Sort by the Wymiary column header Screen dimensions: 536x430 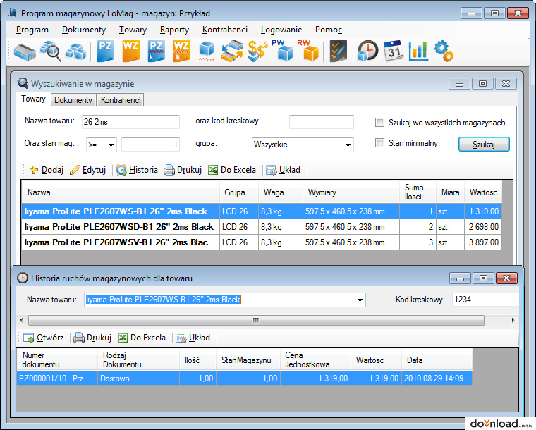point(351,192)
